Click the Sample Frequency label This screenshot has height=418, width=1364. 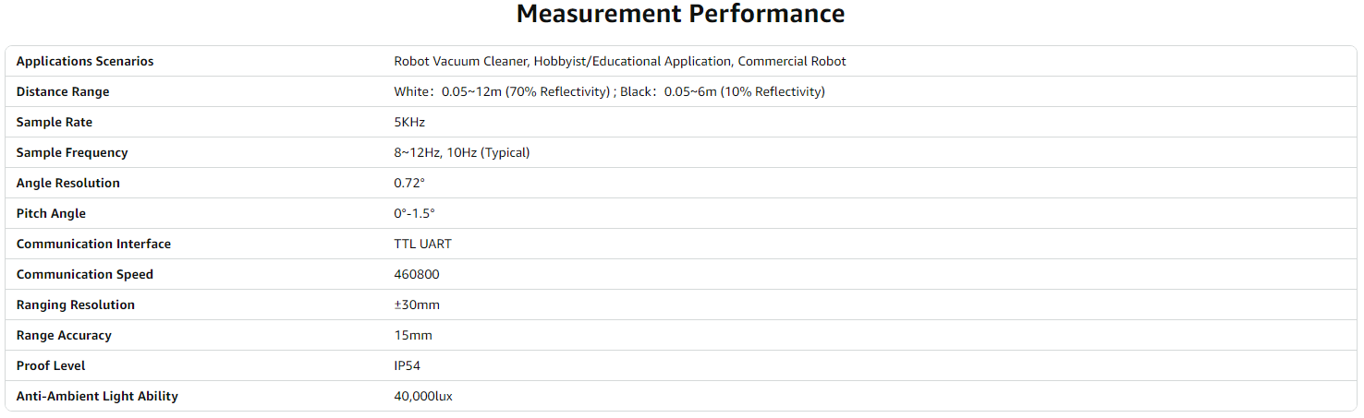72,153
